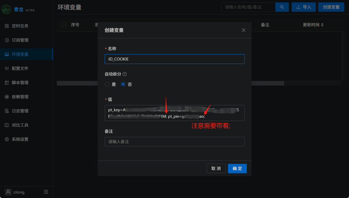Select 环境变量 in the sidebar
The image size is (349, 198).
tap(26, 54)
